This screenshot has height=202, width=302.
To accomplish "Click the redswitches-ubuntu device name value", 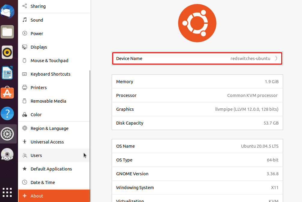I will point(250,58).
